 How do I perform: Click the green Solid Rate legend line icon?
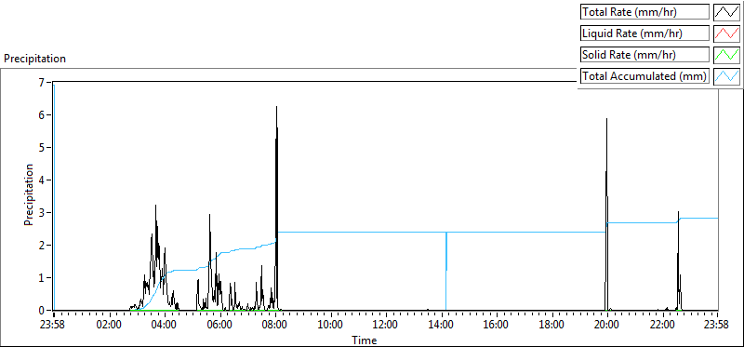click(x=726, y=55)
